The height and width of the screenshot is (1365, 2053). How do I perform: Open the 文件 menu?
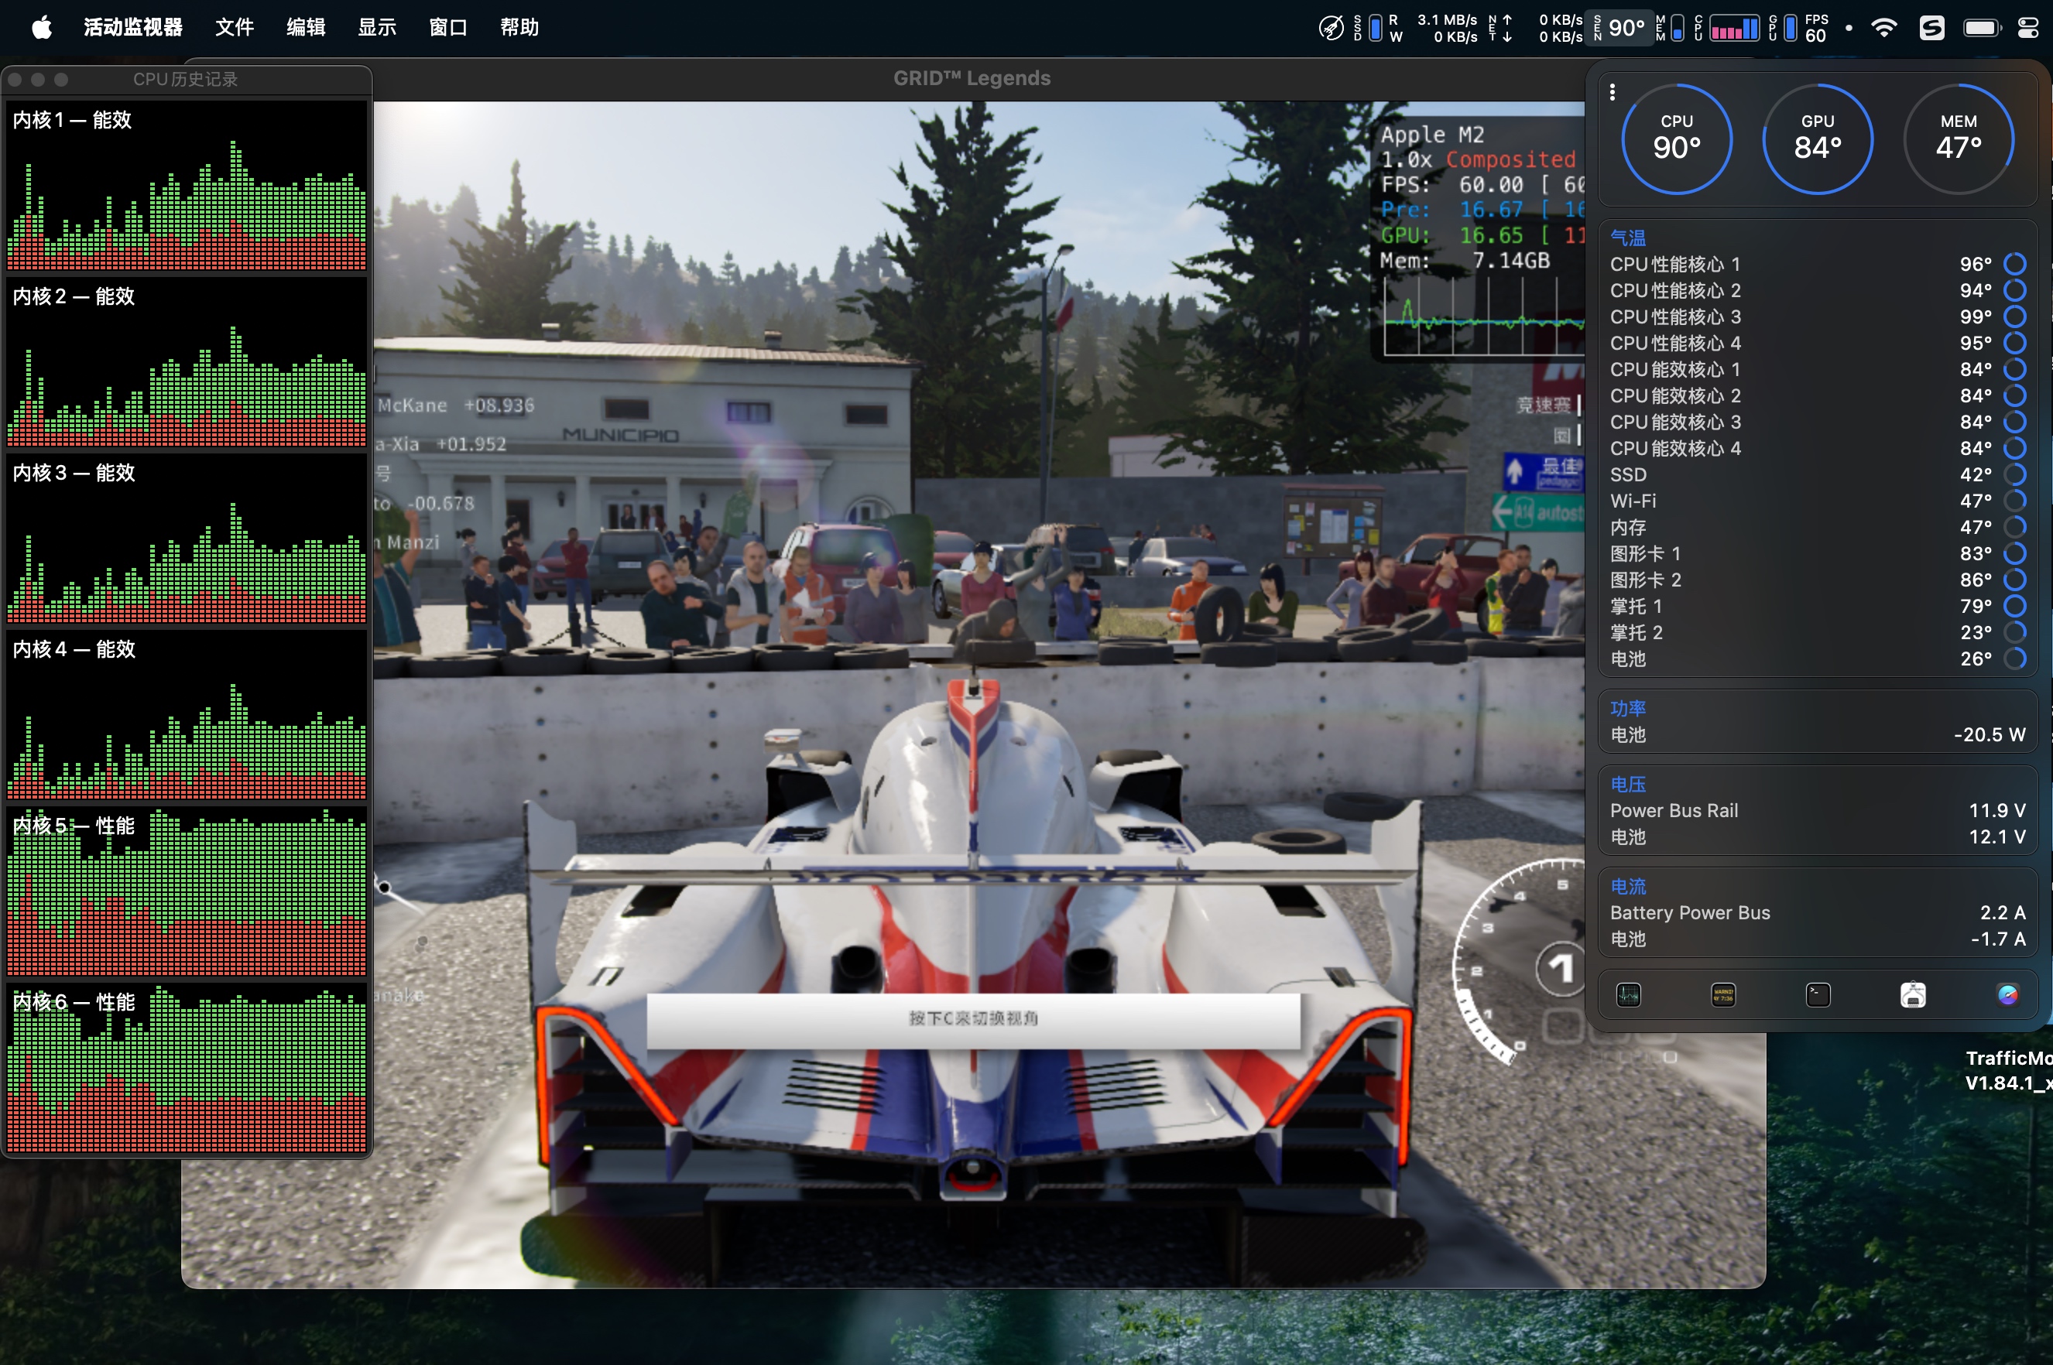point(235,28)
